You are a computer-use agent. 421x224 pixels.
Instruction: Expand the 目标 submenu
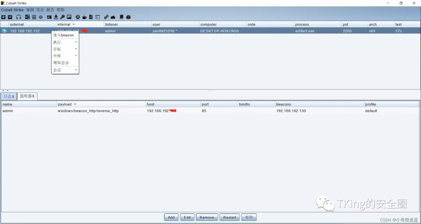coord(65,49)
